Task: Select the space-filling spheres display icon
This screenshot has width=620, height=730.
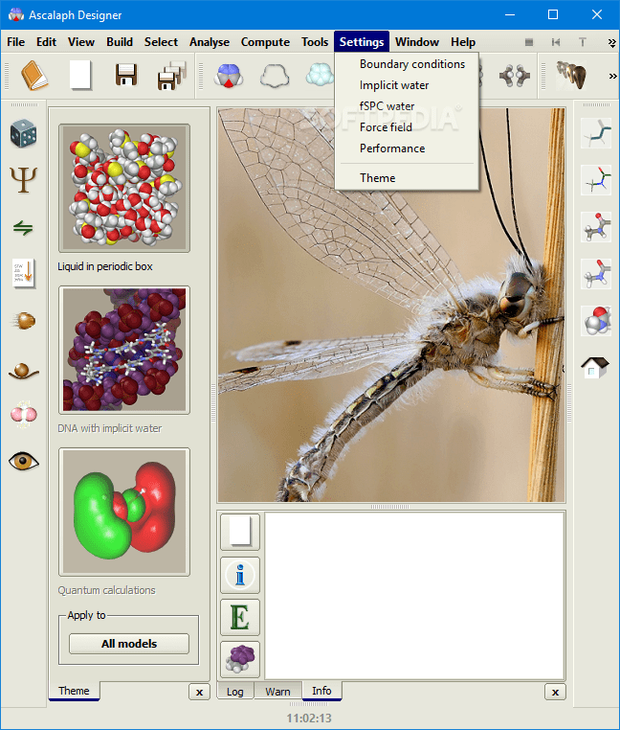Action: [596, 321]
